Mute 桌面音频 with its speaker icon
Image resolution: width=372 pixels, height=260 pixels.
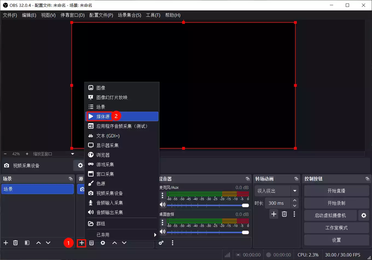tap(163, 231)
